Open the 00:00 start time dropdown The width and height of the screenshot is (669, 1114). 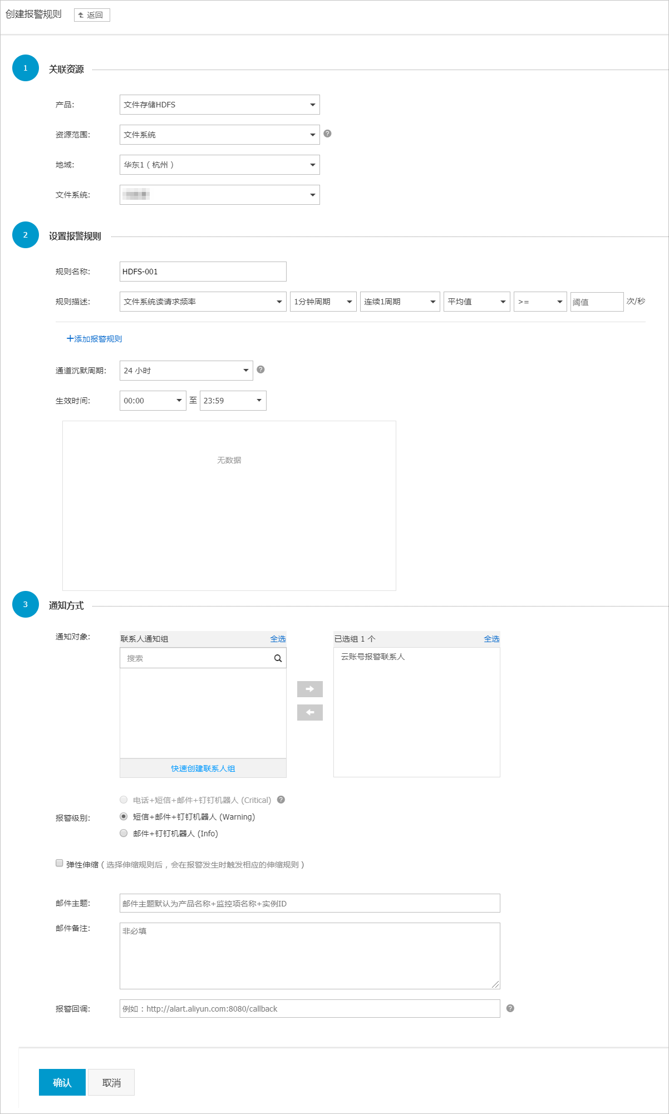point(153,401)
